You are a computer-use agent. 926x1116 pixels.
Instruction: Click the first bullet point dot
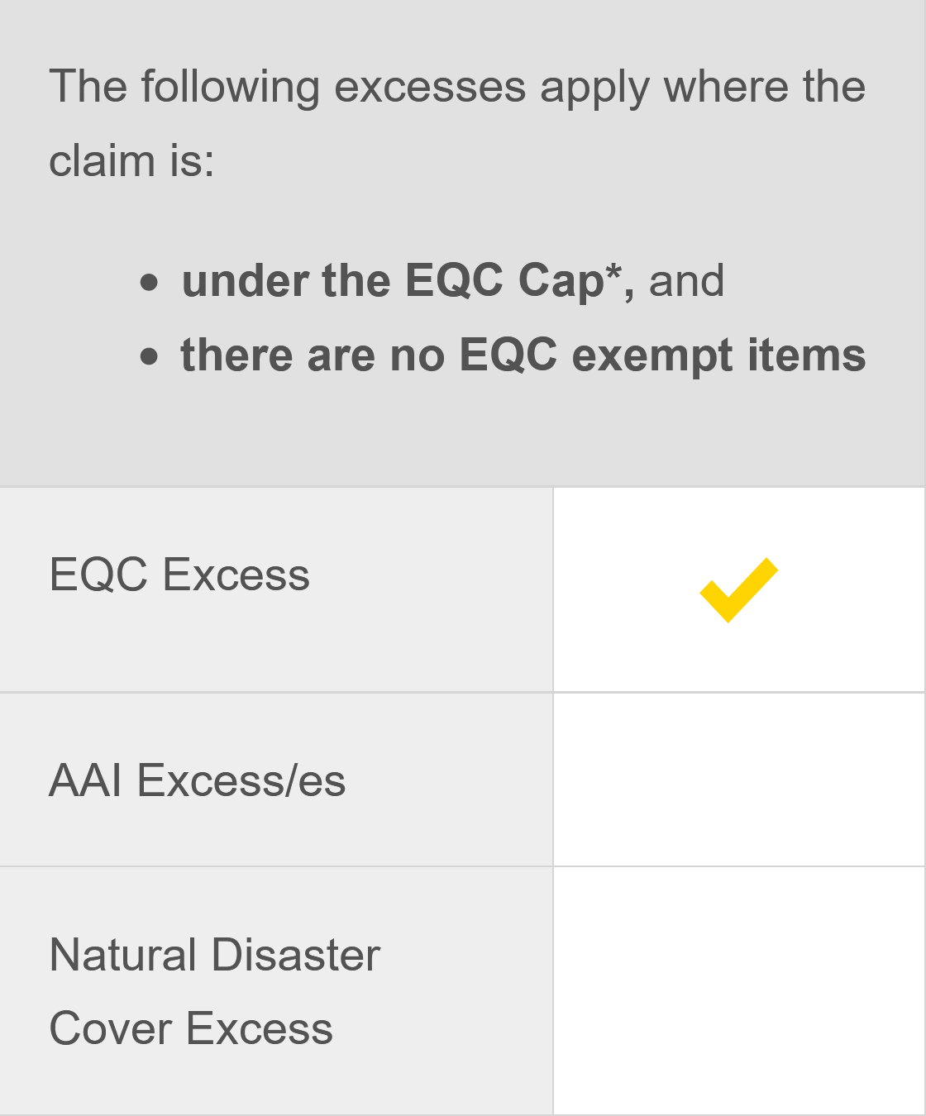(x=149, y=283)
